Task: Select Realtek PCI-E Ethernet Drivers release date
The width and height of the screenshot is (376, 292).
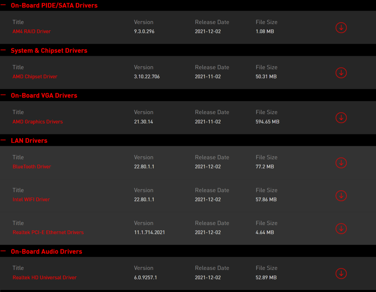Action: pos(208,232)
